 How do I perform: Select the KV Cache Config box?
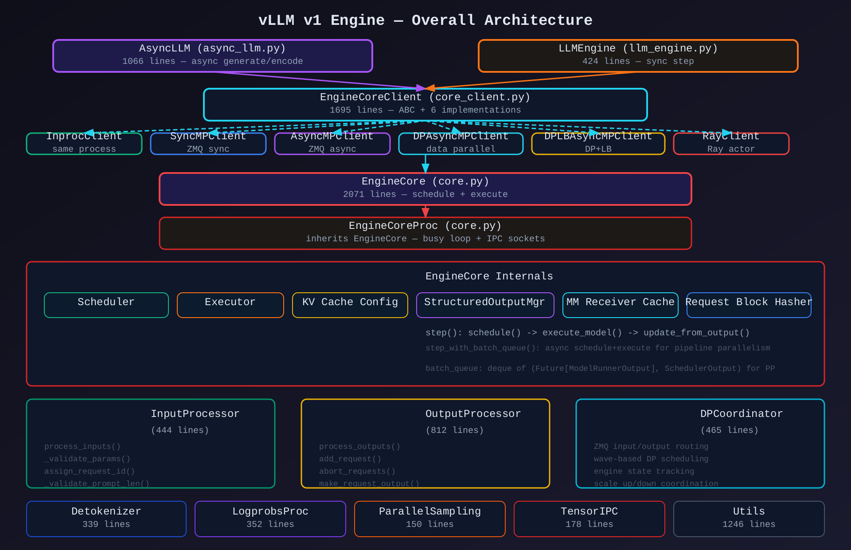click(350, 305)
